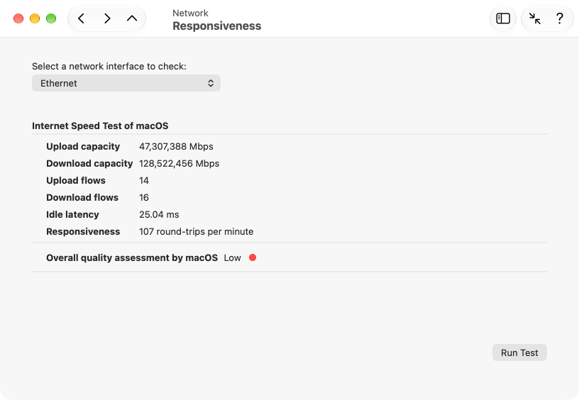Image resolution: width=579 pixels, height=400 pixels.
Task: Click the Run Test button
Action: 519,352
